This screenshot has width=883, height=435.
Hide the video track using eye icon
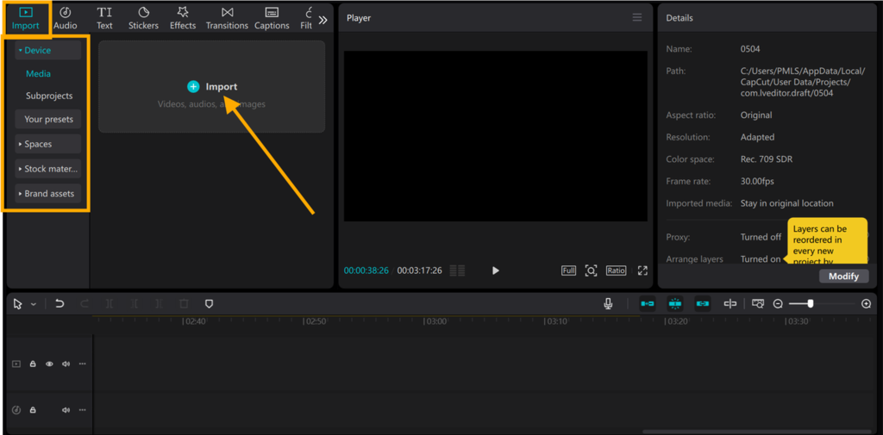pos(49,364)
